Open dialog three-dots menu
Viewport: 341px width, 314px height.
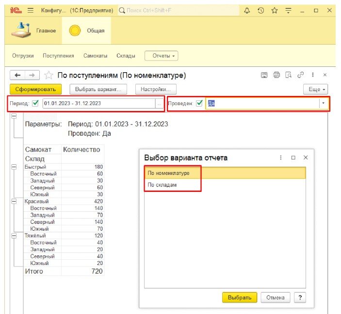tap(281, 157)
